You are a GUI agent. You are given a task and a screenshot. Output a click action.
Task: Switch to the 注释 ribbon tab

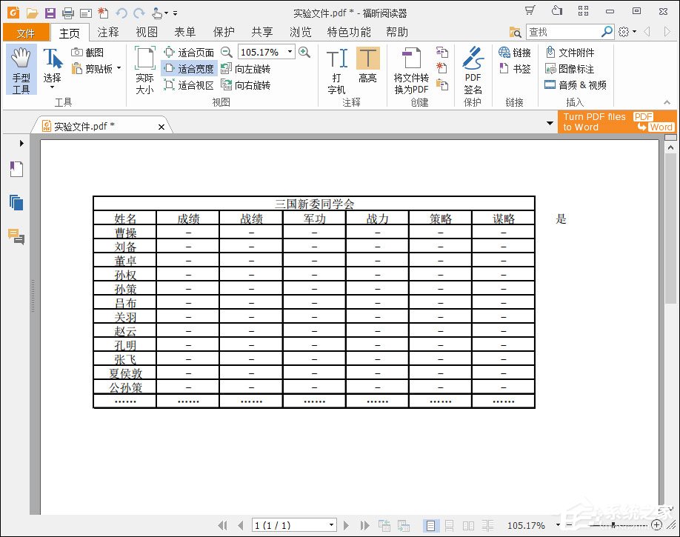tap(107, 32)
